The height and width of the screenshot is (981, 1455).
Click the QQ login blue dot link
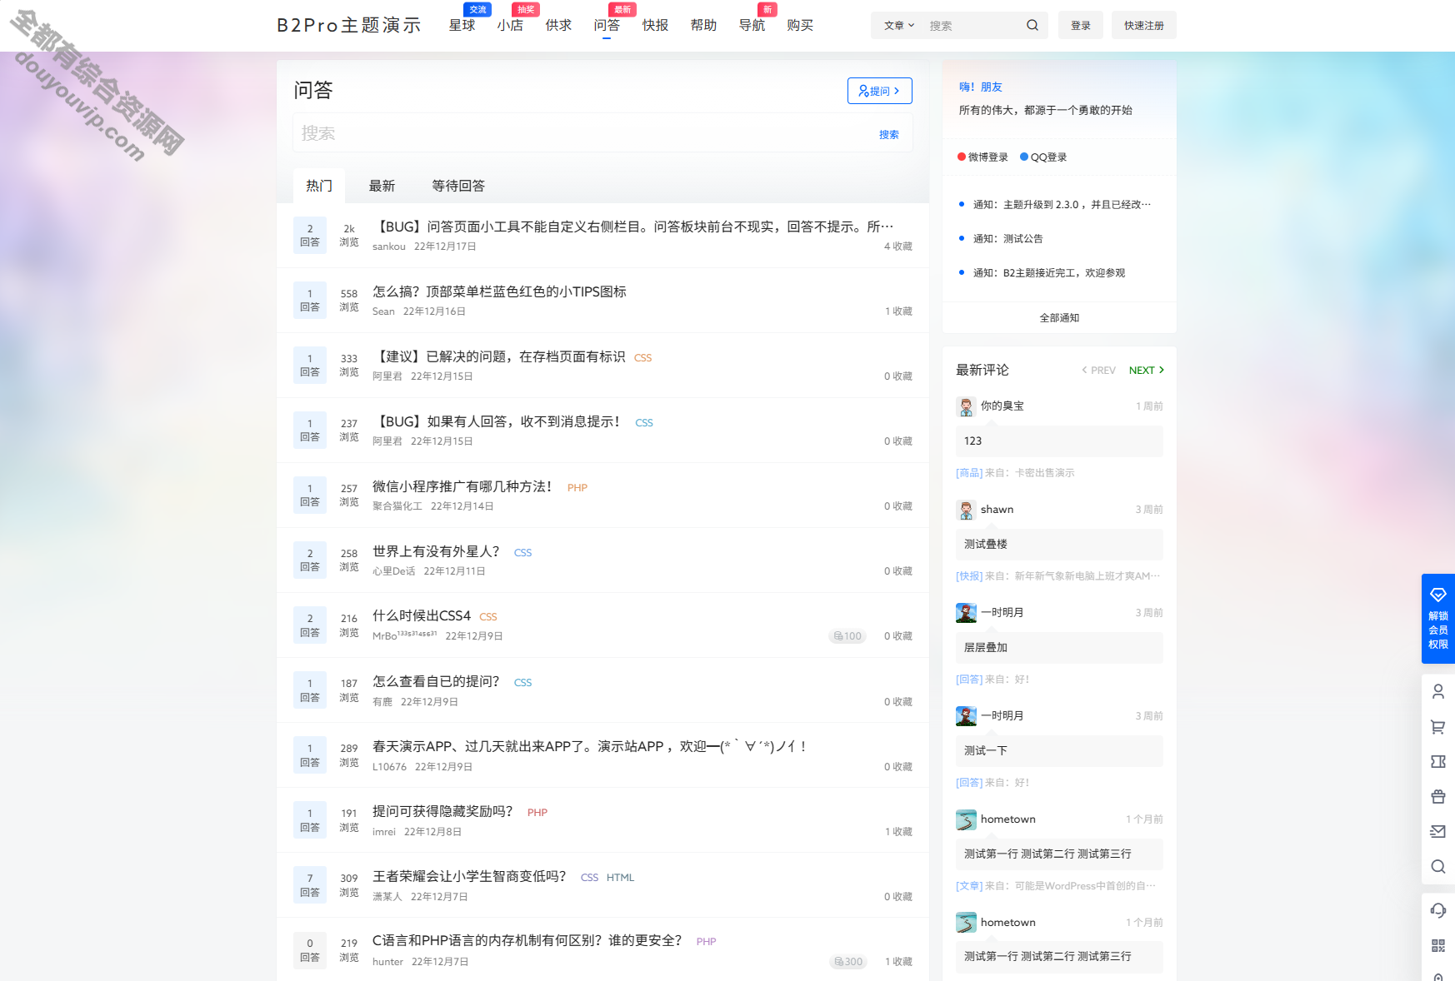pos(1043,157)
